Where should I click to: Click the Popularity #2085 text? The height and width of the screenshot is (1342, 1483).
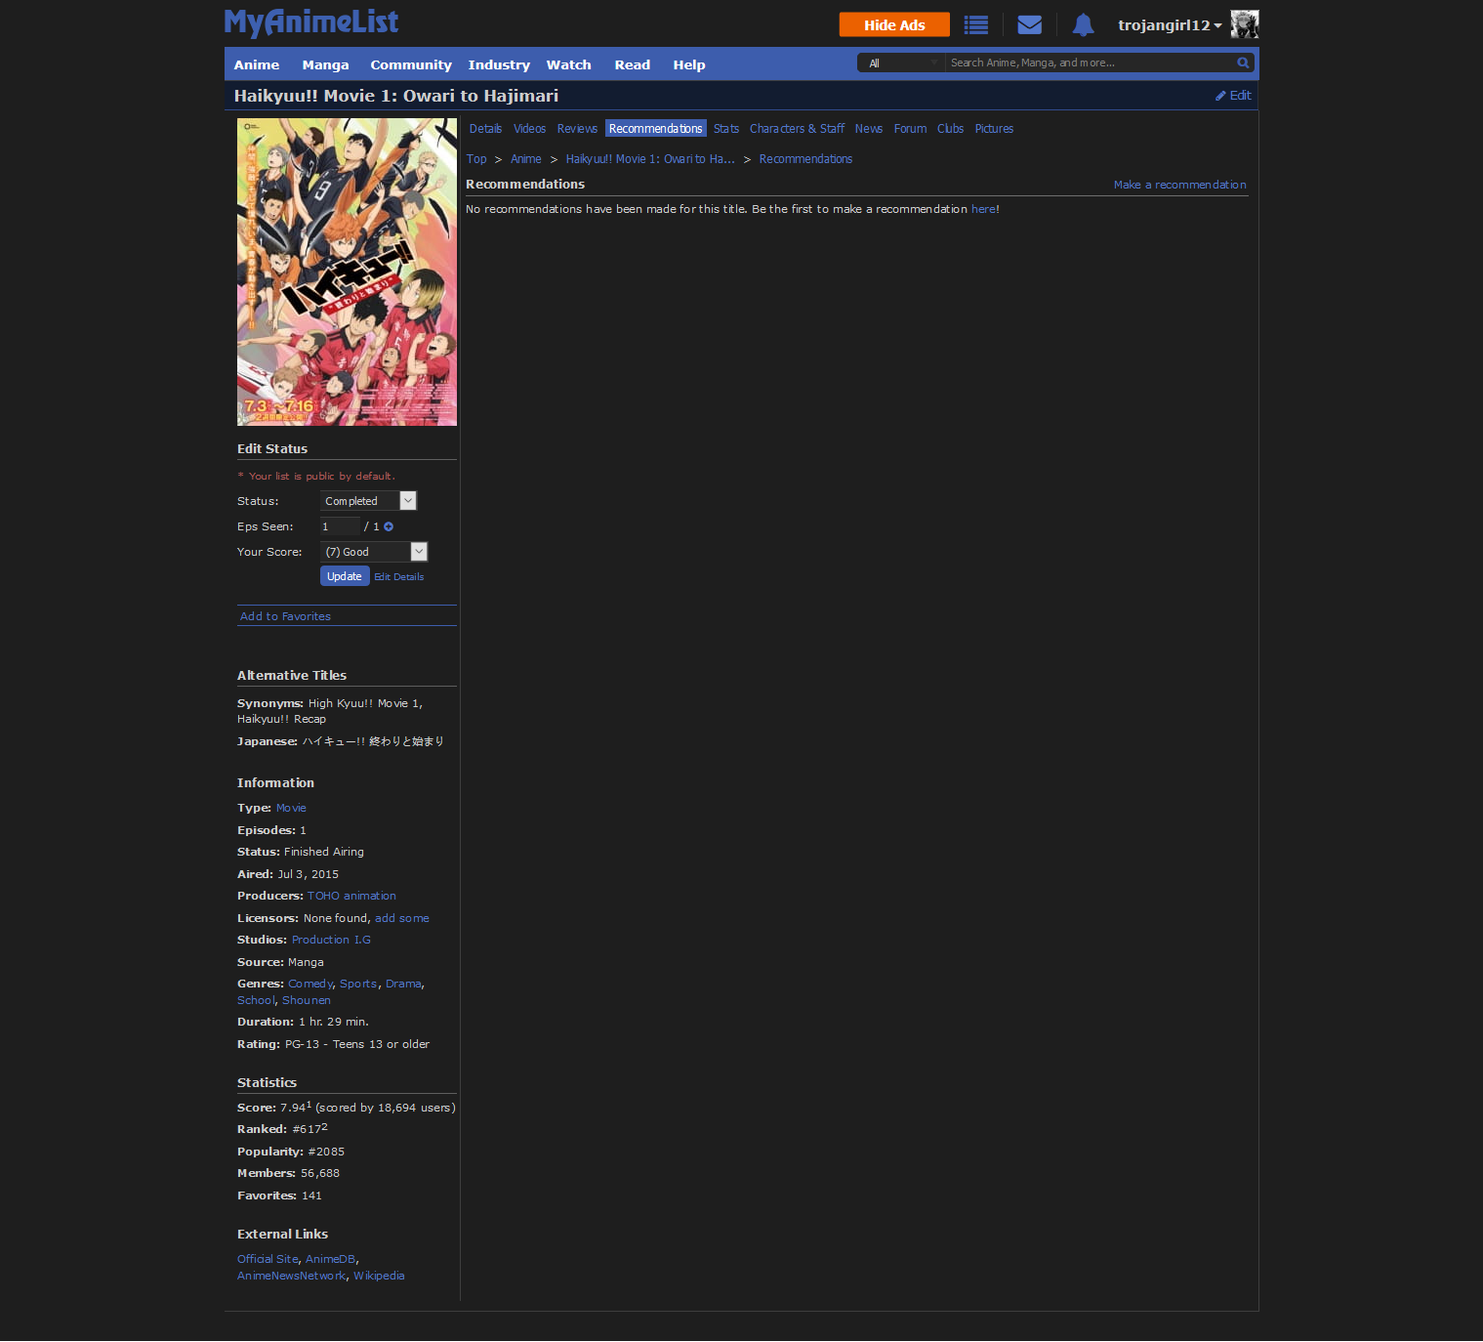coord(291,1152)
